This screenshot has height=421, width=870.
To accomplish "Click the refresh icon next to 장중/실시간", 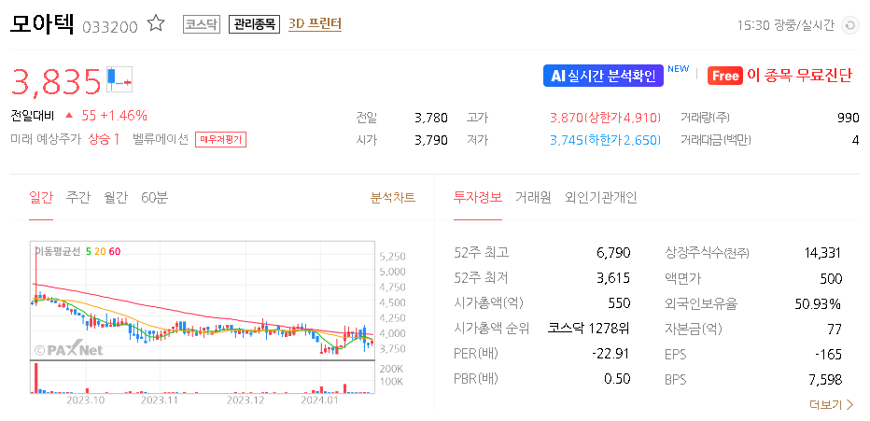I will (849, 25).
